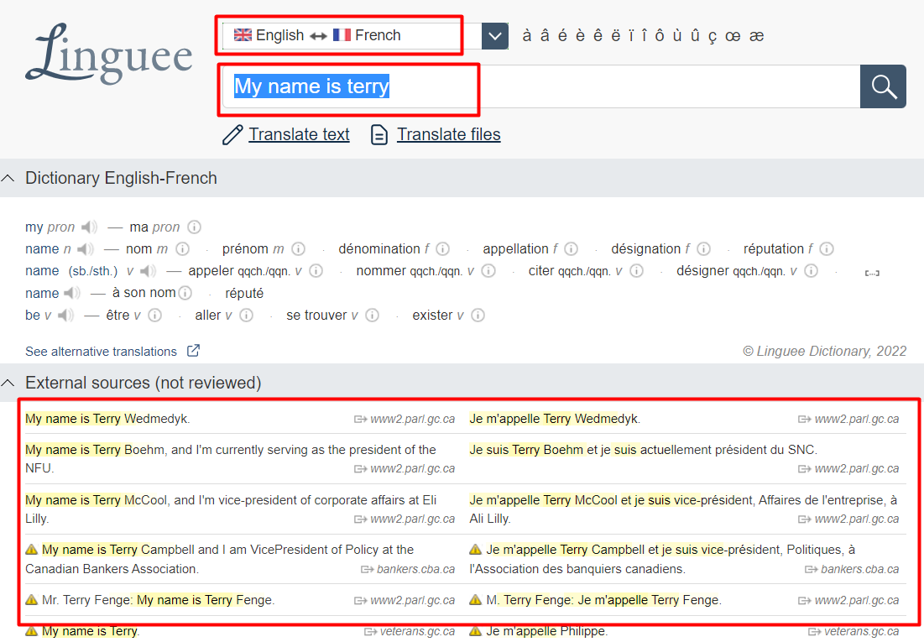Click the search field containing 'My name is terry'
This screenshot has width=924, height=642.
tap(541, 86)
